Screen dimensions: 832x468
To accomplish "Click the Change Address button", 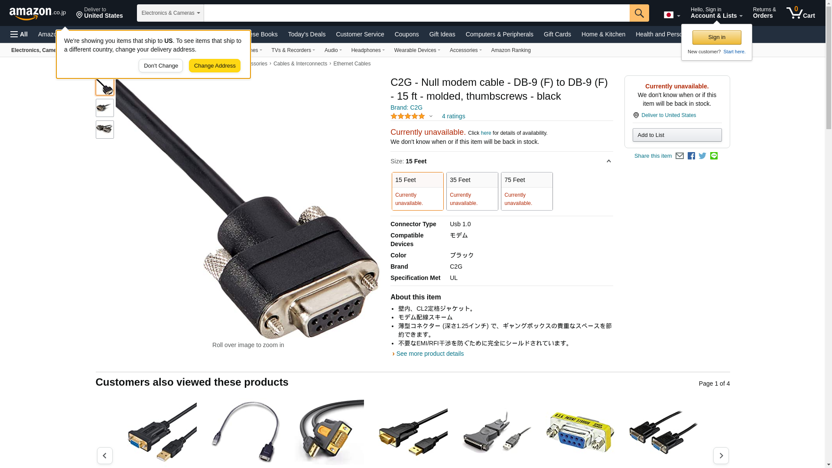I will 214,66.
